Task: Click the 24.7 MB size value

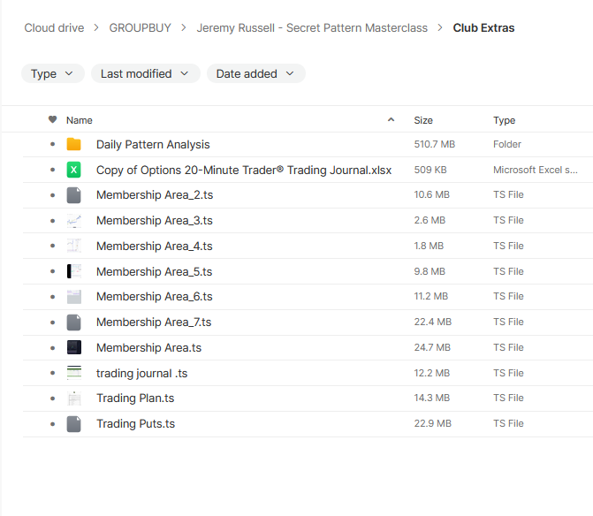Action: pyautogui.click(x=432, y=347)
